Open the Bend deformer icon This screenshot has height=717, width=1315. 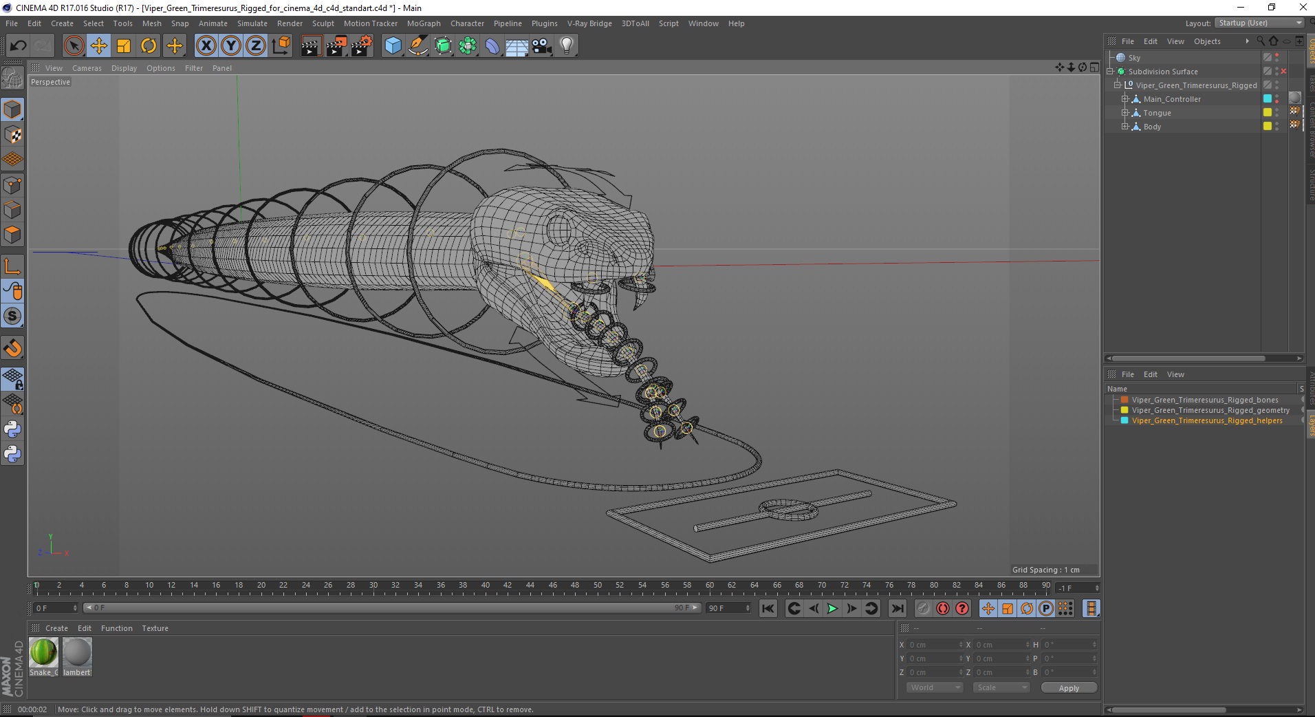pyautogui.click(x=492, y=46)
